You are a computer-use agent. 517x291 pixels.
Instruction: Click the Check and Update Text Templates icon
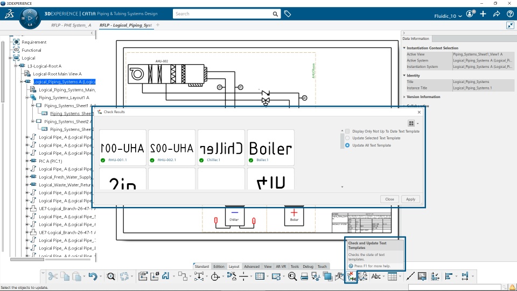(x=351, y=276)
